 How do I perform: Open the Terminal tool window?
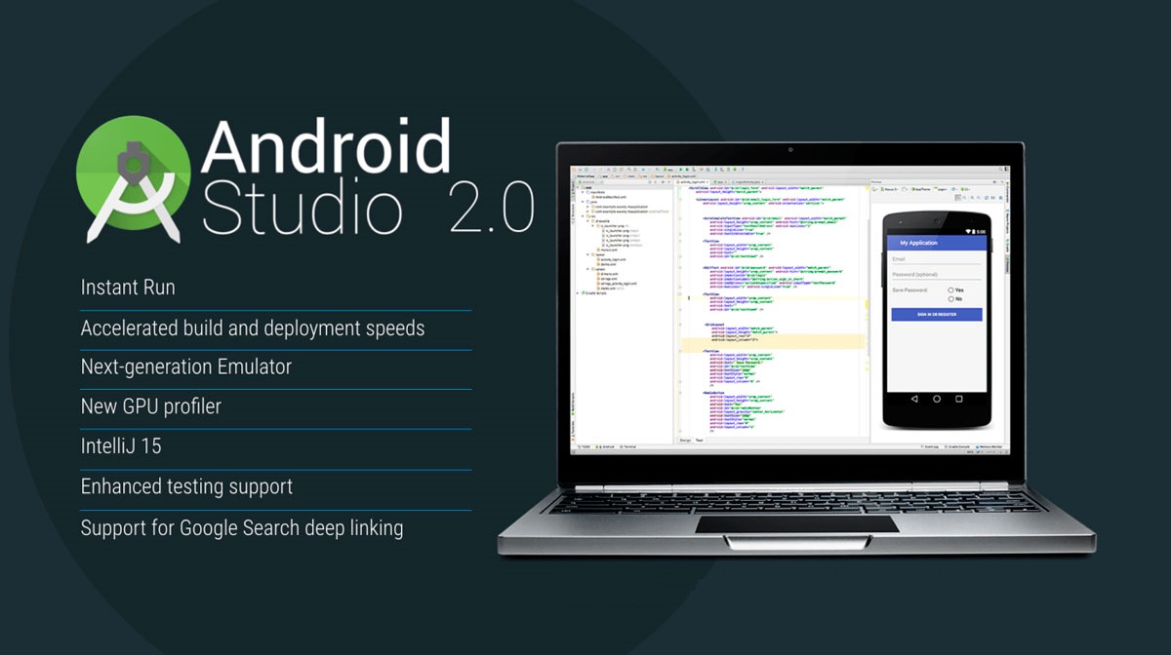pos(627,447)
